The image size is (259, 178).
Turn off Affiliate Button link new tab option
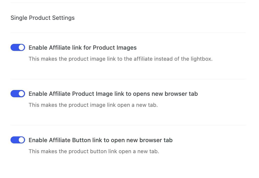click(x=18, y=140)
